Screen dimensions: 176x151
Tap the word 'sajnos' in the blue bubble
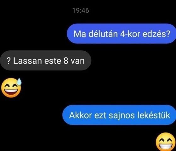pyautogui.click(x=122, y=116)
